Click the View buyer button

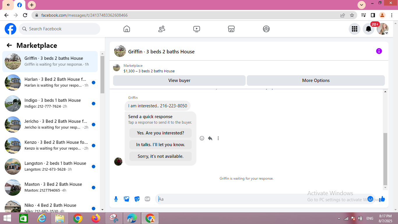pyautogui.click(x=179, y=80)
